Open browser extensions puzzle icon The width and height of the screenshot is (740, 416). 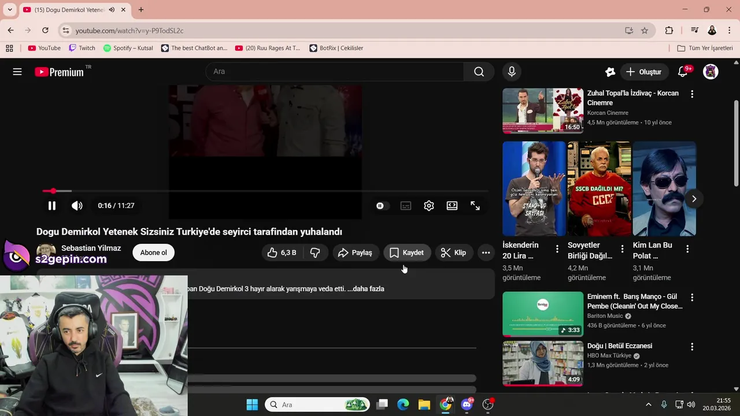click(x=669, y=31)
